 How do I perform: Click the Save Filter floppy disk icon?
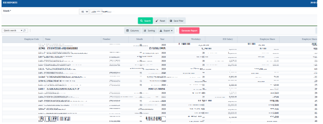[x=171, y=21]
